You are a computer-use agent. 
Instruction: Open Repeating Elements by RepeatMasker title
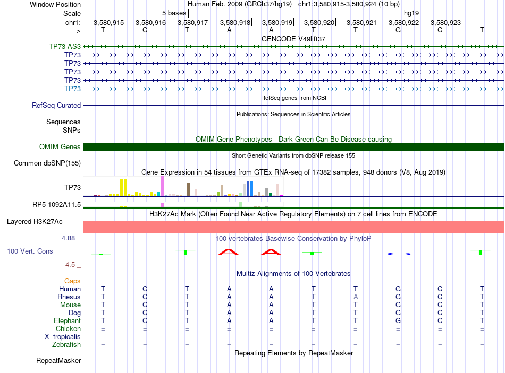(294, 353)
